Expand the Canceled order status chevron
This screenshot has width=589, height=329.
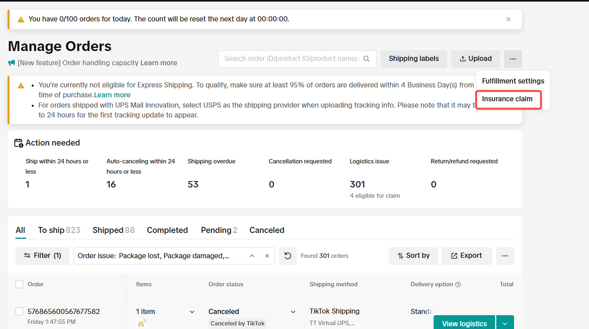(293, 312)
